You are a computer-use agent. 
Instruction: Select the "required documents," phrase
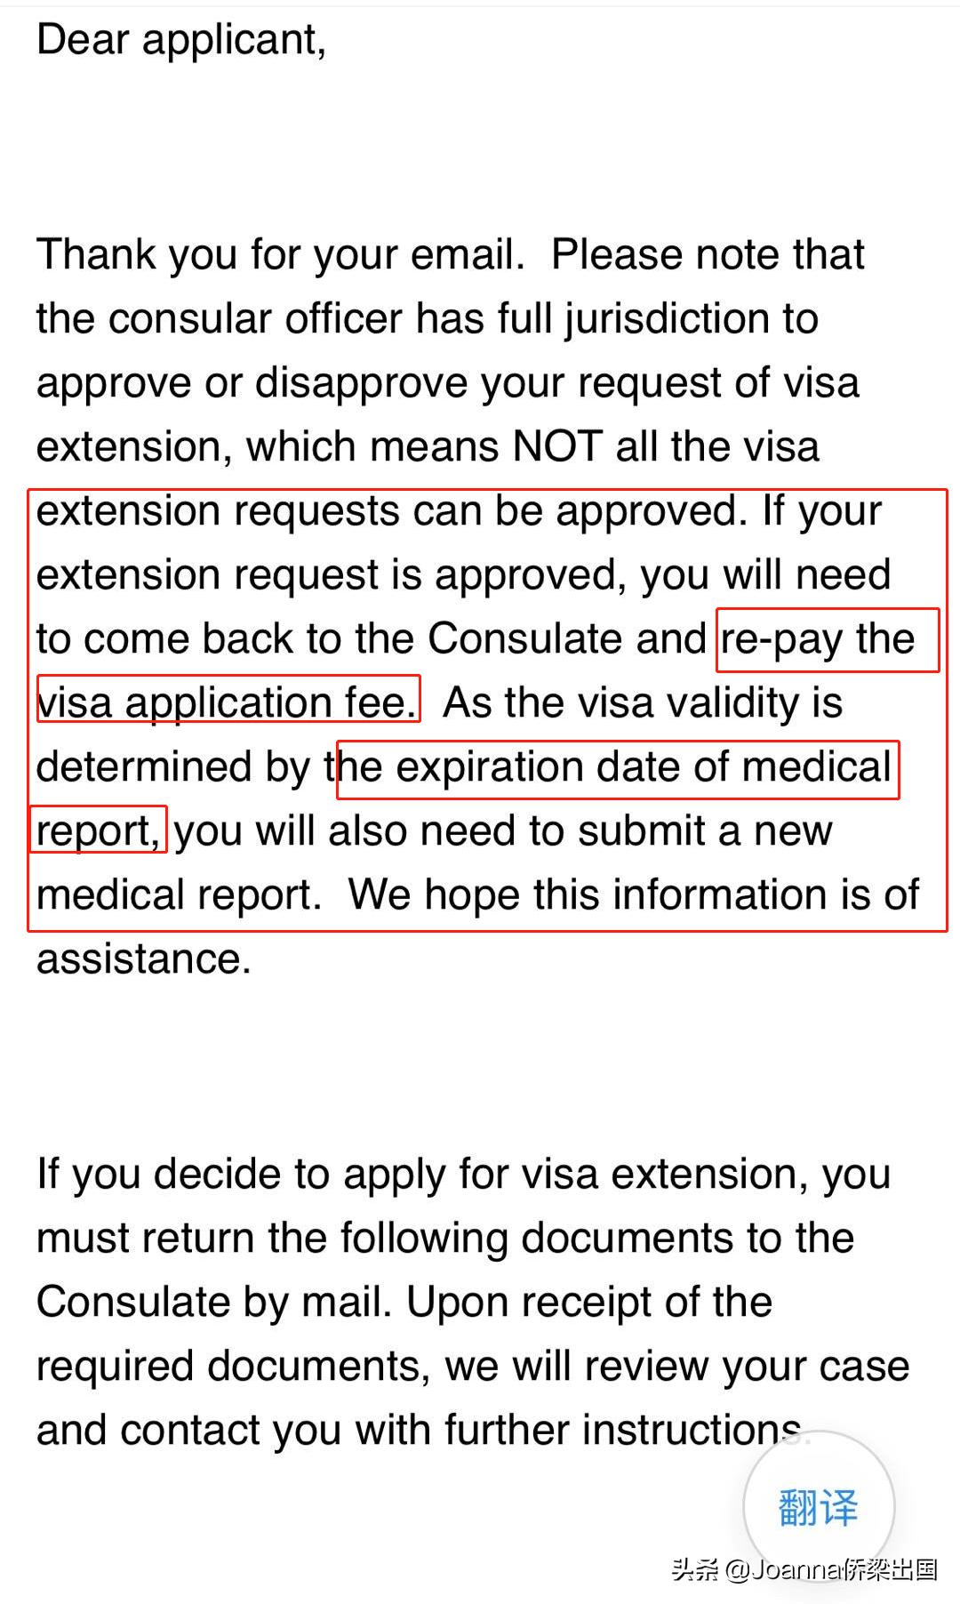(x=233, y=1366)
